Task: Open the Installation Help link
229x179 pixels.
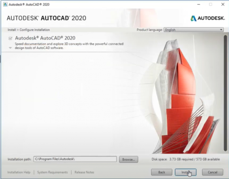Action: (19, 172)
